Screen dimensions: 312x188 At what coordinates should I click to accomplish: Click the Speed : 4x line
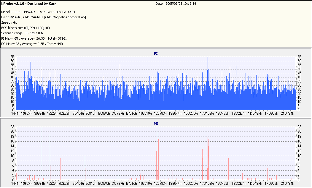tap(9, 22)
